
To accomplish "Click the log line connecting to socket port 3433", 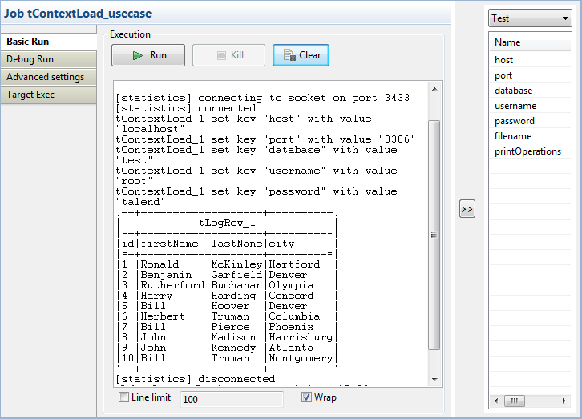I will pyautogui.click(x=263, y=98).
